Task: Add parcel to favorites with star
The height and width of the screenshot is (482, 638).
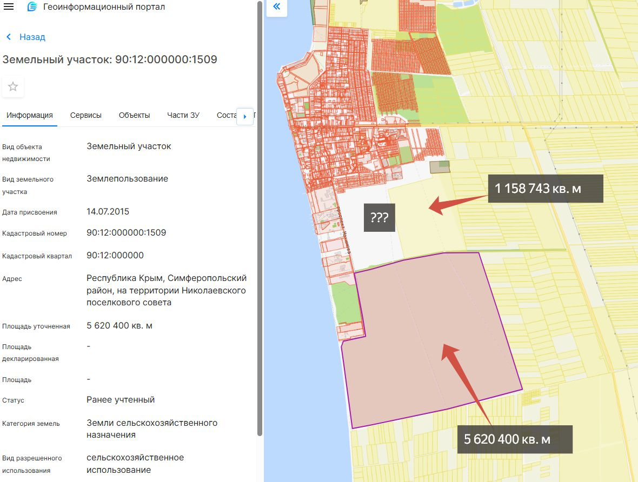Action: click(x=13, y=86)
